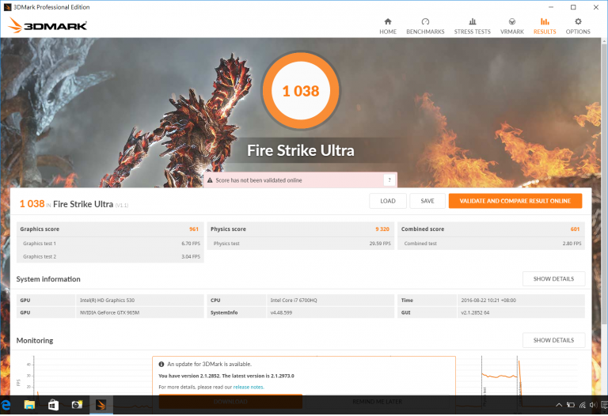Open Windows Store from taskbar

(x=53, y=405)
